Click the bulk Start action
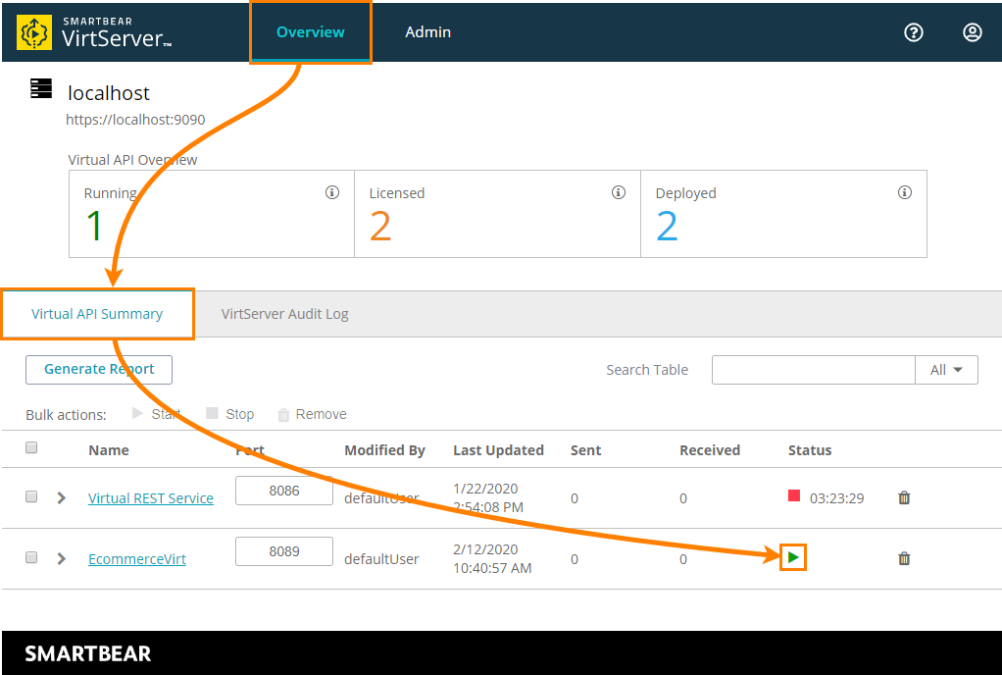Screen dimensions: 1002x675 156,414
